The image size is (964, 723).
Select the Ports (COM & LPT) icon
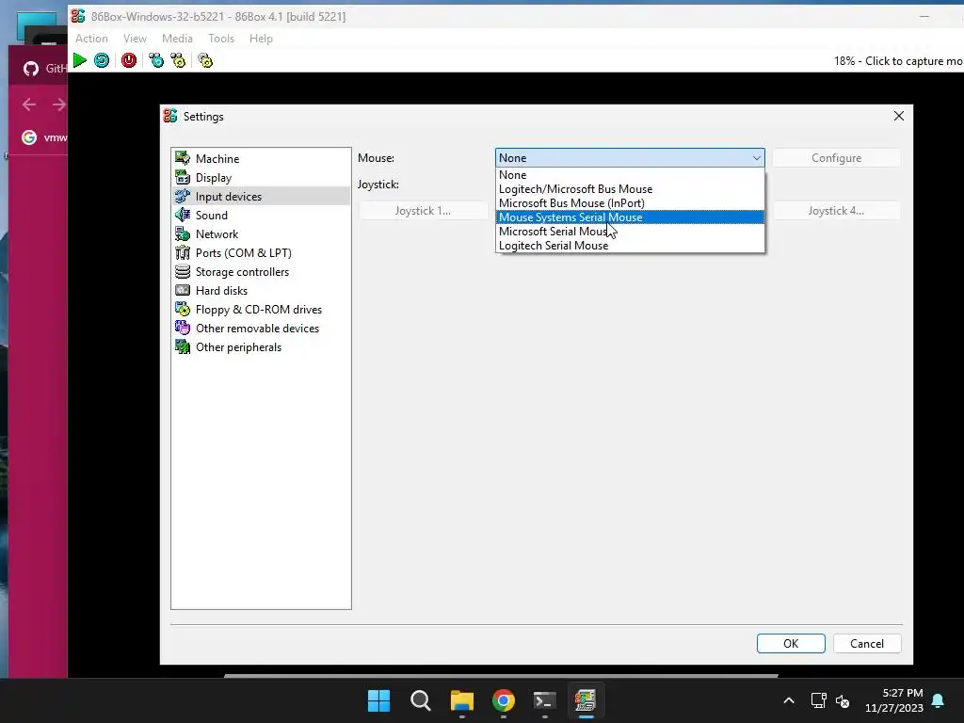tap(183, 252)
